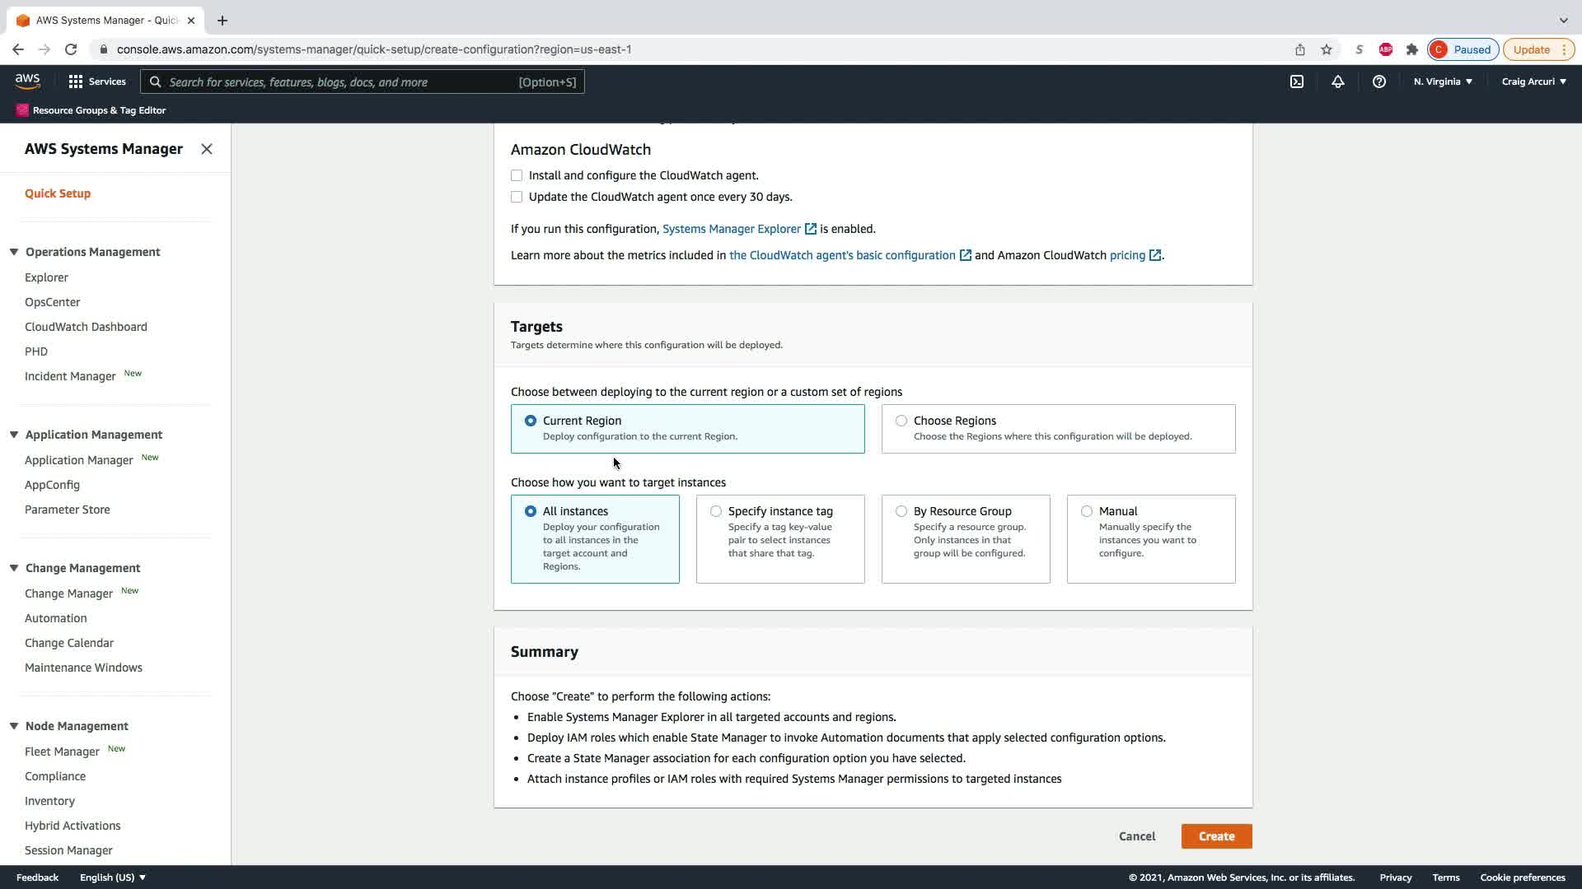Click the AWS logo home icon
The height and width of the screenshot is (889, 1582).
(27, 81)
